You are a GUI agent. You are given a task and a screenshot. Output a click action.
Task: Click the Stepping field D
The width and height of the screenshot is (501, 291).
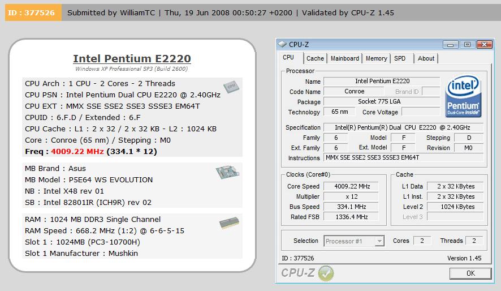point(468,138)
